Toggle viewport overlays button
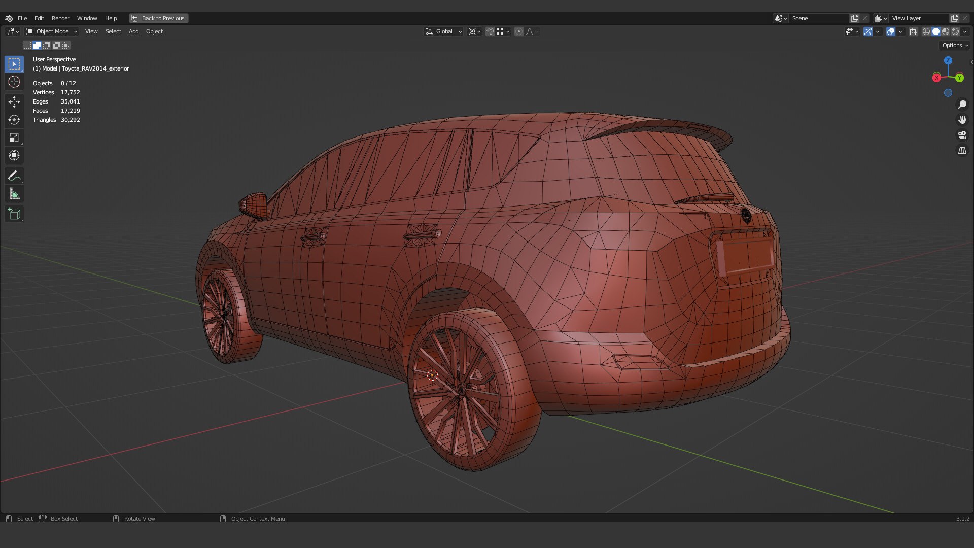Screen dimensions: 974x548 (x=891, y=31)
